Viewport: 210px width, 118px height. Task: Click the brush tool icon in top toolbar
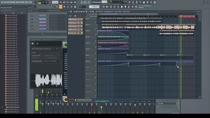coord(68,7)
